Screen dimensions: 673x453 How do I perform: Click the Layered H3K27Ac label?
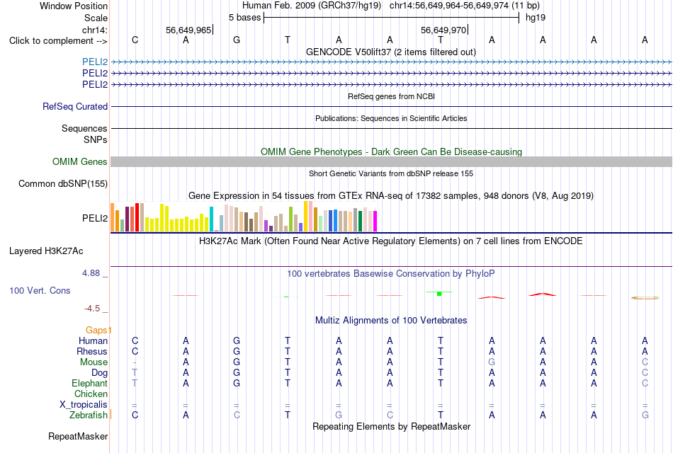tap(46, 251)
